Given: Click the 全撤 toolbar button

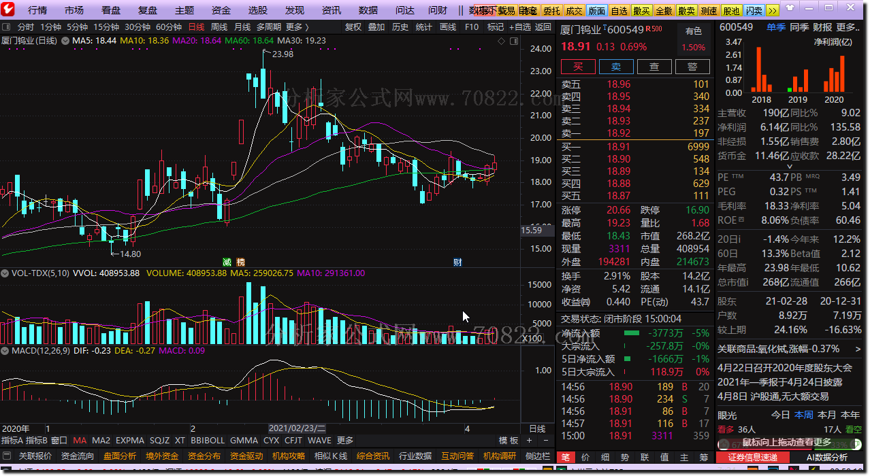Looking at the screenshot, I should [x=664, y=11].
